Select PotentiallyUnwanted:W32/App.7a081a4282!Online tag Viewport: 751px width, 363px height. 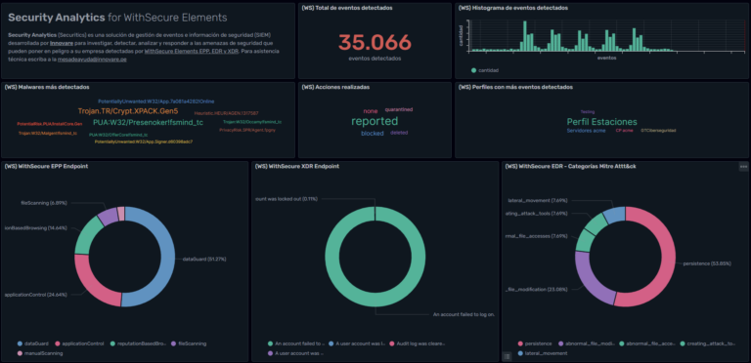tap(156, 101)
